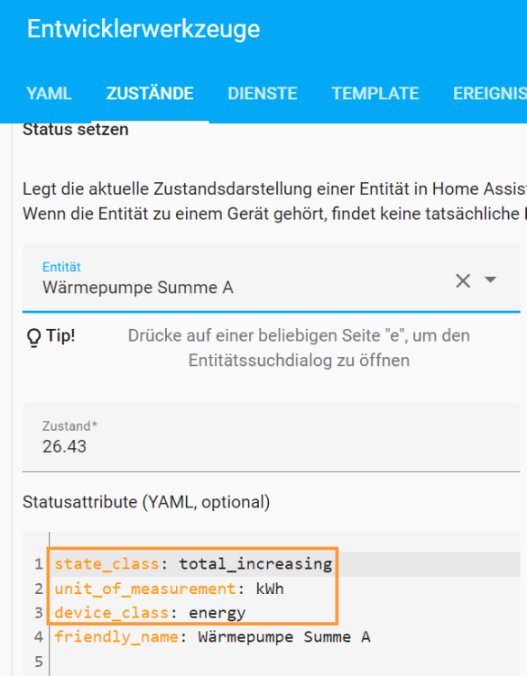527x676 pixels.
Task: Select the TEMPLATE tab
Action: [375, 94]
